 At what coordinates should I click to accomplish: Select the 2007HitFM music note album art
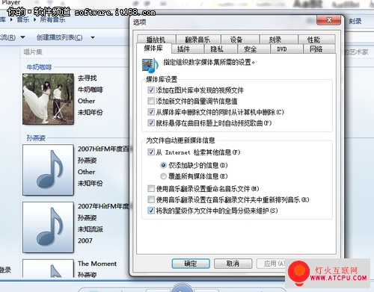(x=48, y=170)
